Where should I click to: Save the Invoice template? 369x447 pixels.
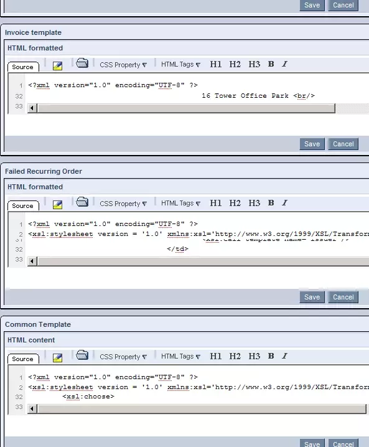point(312,144)
